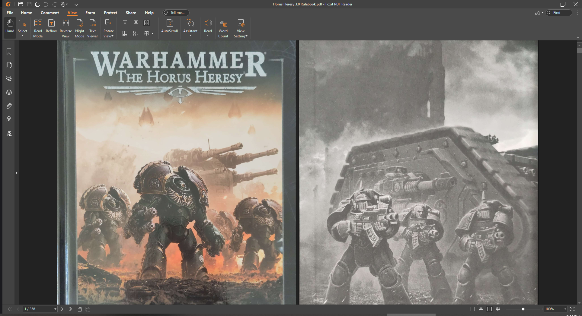This screenshot has width=582, height=316.
Task: Open the View Setting dropdown
Action: click(241, 29)
